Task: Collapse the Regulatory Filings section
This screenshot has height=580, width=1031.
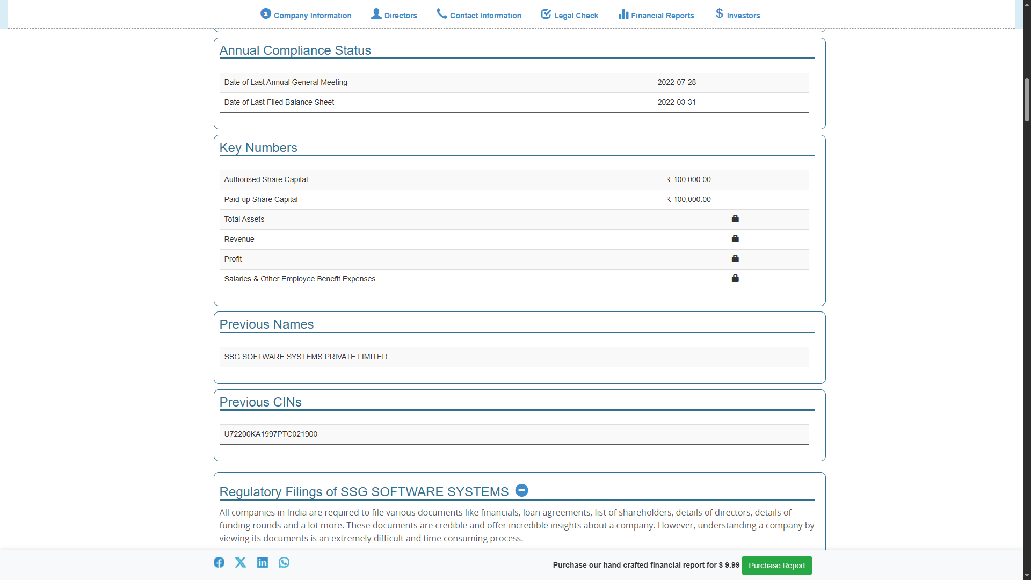Action: pos(521,490)
